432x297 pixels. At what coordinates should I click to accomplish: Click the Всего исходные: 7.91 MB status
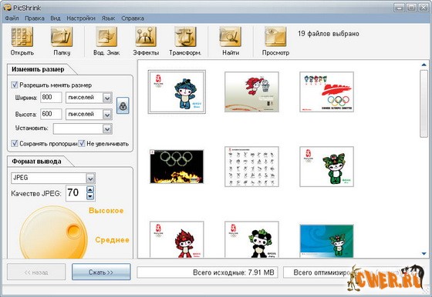208,272
